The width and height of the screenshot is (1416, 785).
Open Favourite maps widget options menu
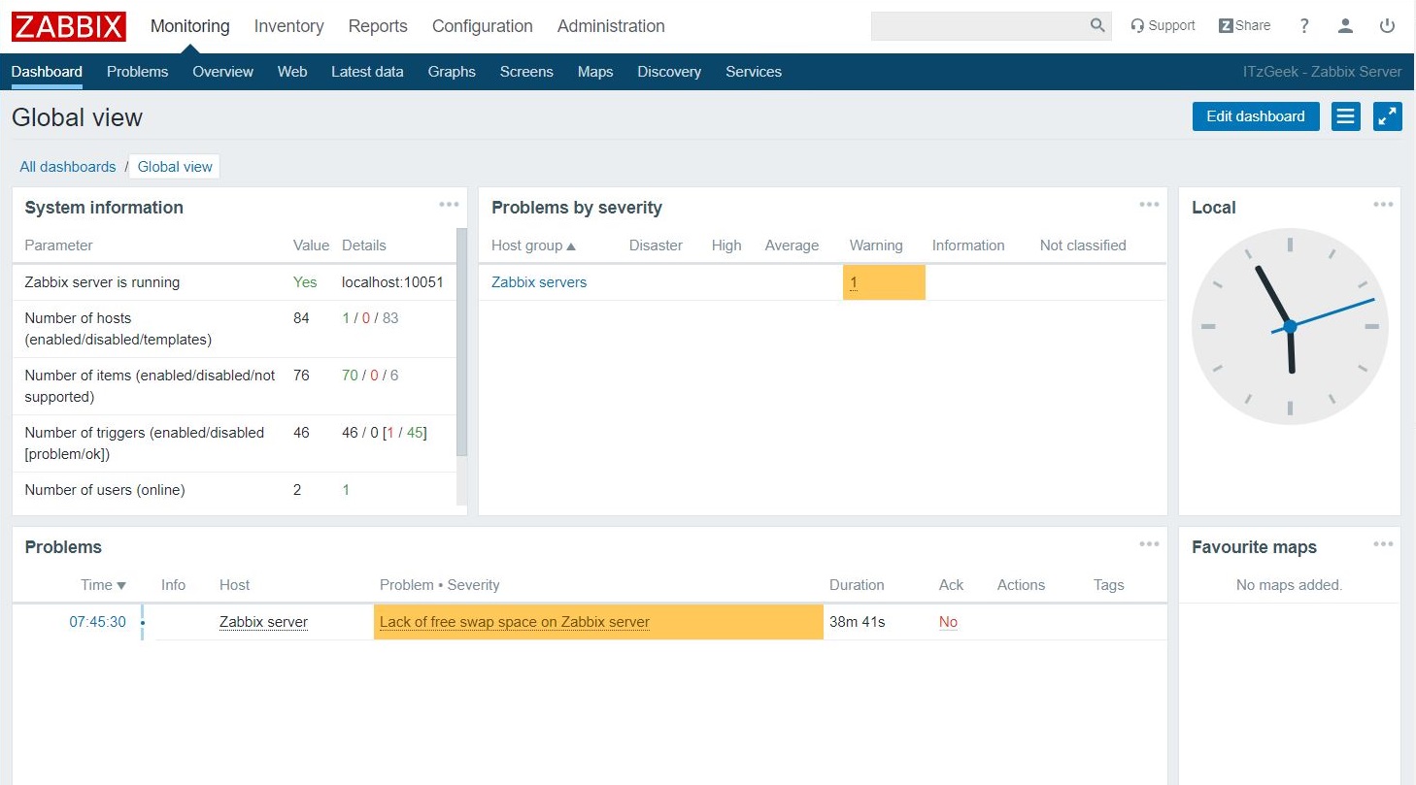pos(1383,543)
